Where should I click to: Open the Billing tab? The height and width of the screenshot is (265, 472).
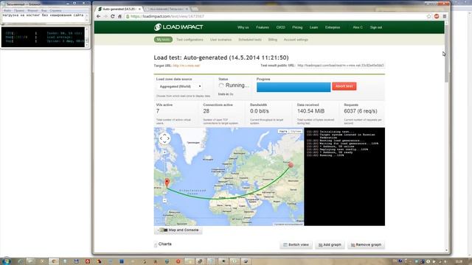(273, 40)
